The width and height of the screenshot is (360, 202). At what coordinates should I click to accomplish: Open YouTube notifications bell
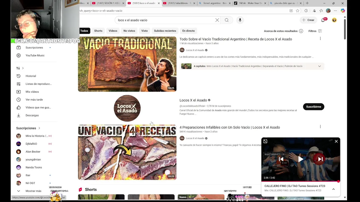point(323,20)
